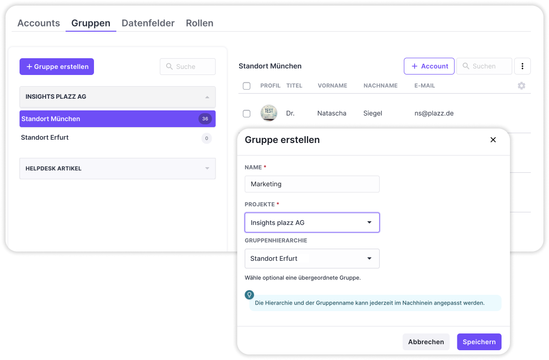
Task: Check the box for Natascha Siegel's row
Action: pos(247,113)
